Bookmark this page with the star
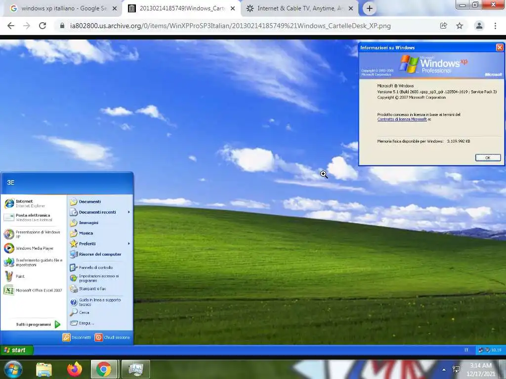This screenshot has width=506, height=379. tap(460, 26)
